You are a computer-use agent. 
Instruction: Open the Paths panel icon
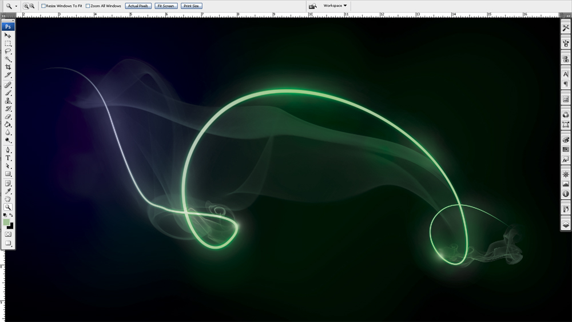point(566,125)
